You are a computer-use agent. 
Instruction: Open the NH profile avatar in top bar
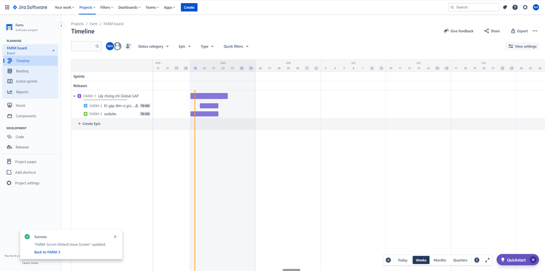(x=536, y=7)
